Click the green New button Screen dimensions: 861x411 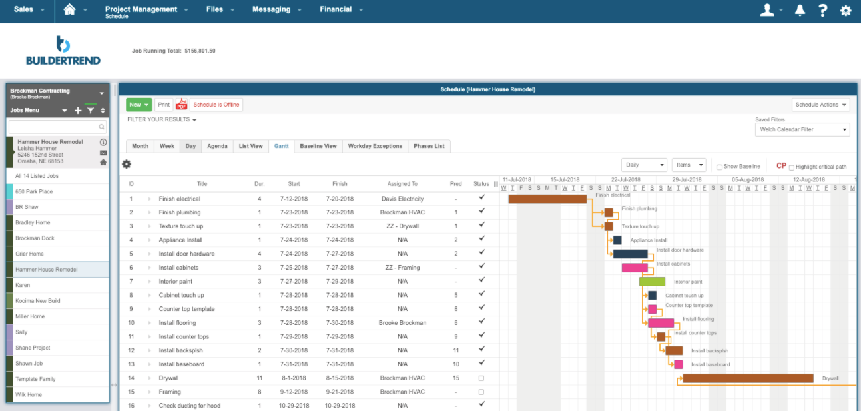[138, 104]
